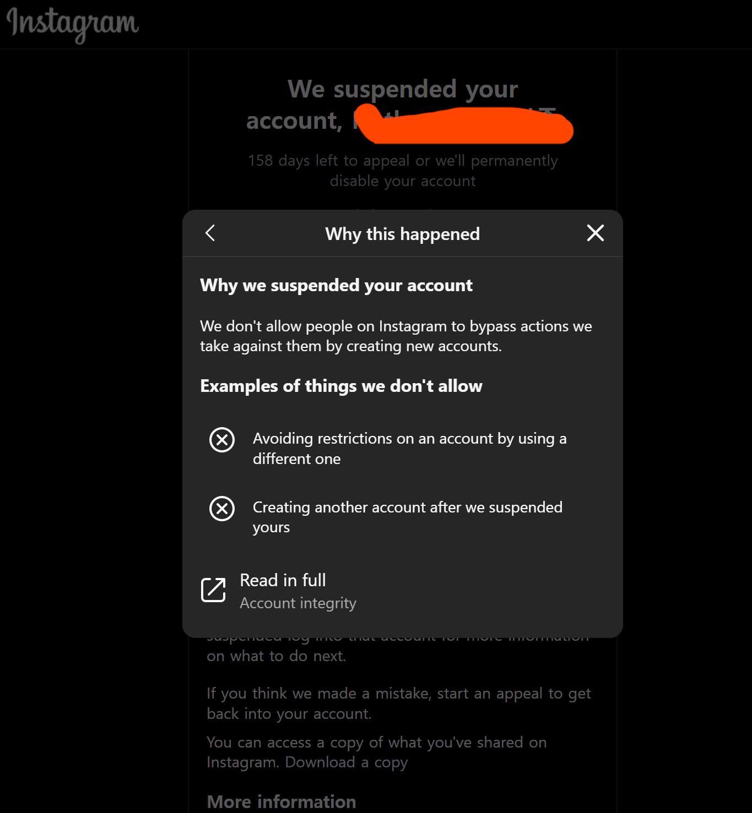Click the start an appeal paragraph
The height and width of the screenshot is (813, 752).
click(x=398, y=703)
